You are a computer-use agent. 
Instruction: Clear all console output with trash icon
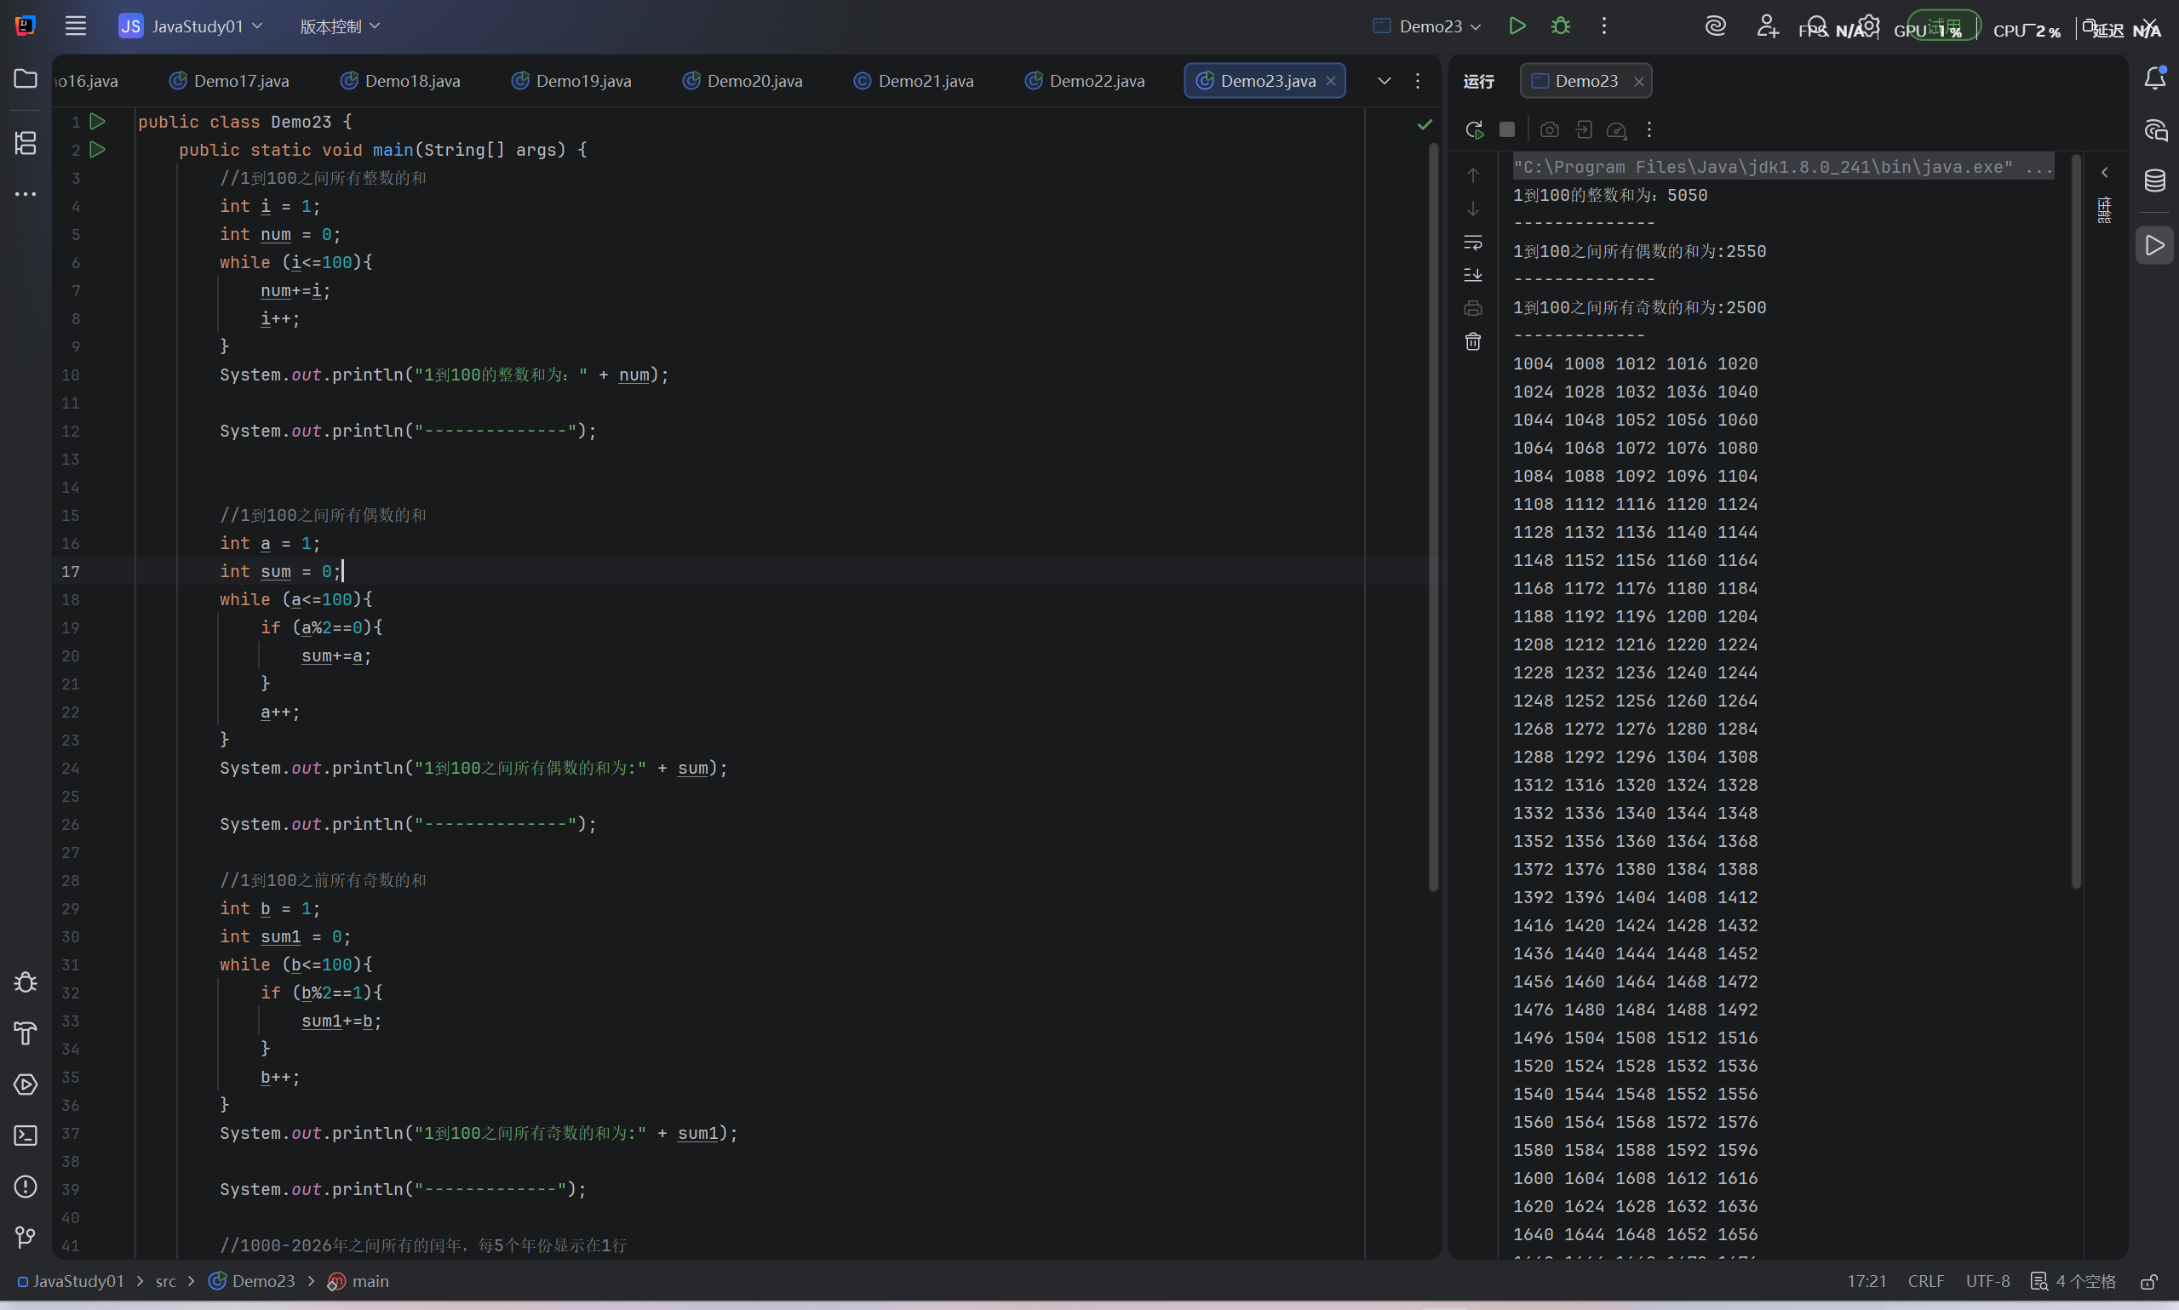(x=1473, y=341)
